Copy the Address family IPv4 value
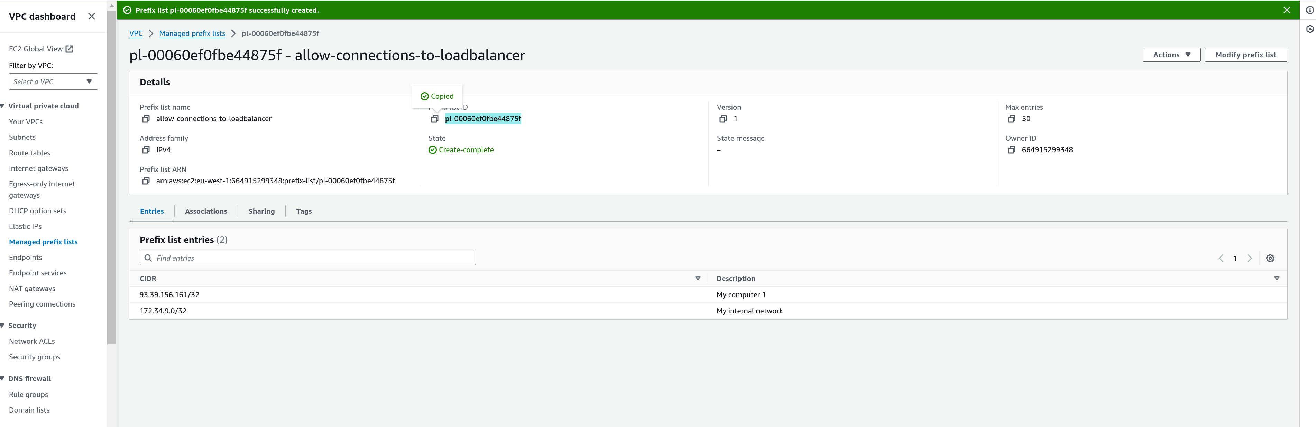This screenshot has height=427, width=1316. click(x=146, y=150)
